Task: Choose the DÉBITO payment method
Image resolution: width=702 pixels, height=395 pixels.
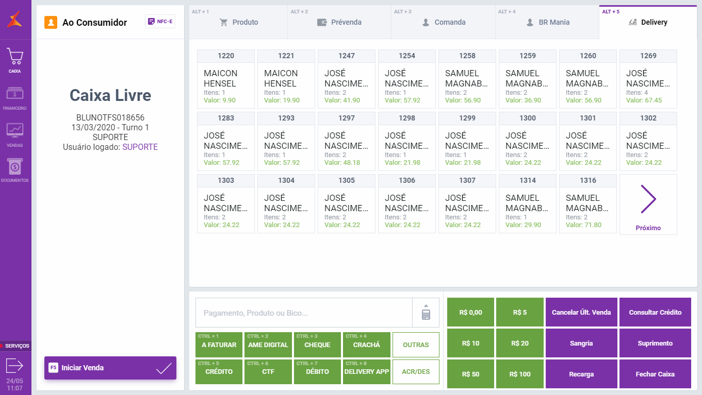Action: pos(317,372)
